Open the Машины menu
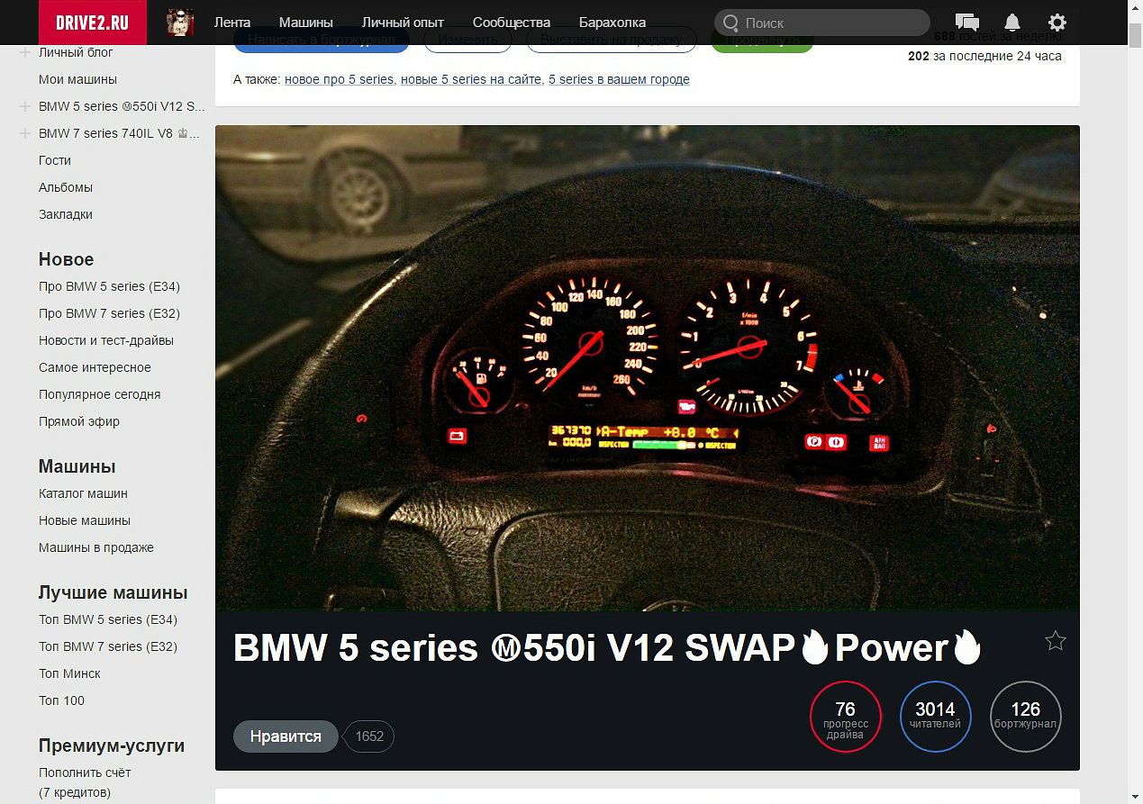This screenshot has width=1143, height=804. (306, 23)
